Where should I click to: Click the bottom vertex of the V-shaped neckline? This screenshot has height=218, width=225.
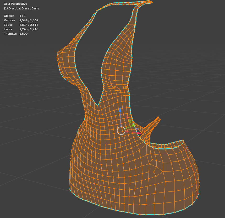tap(97, 106)
